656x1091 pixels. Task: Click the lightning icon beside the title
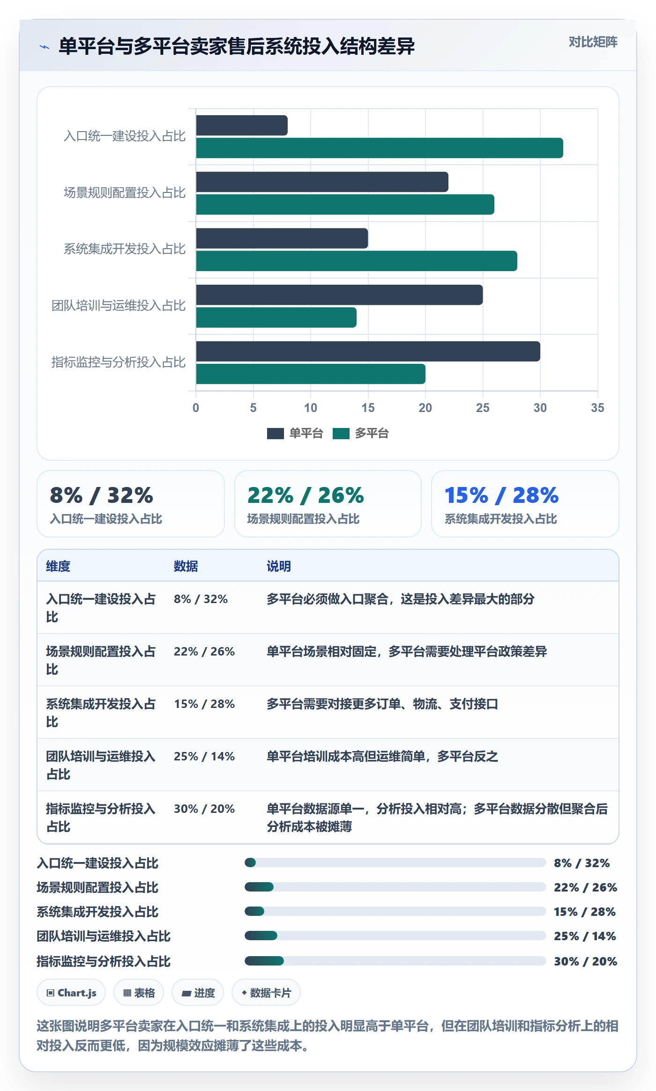45,47
